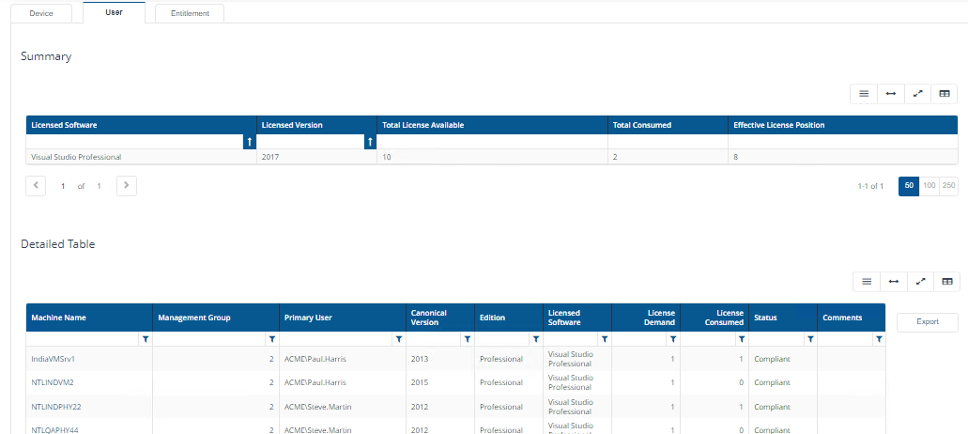Open the Canonical Version column filter icon
This screenshot has width=968, height=434.
(x=468, y=339)
